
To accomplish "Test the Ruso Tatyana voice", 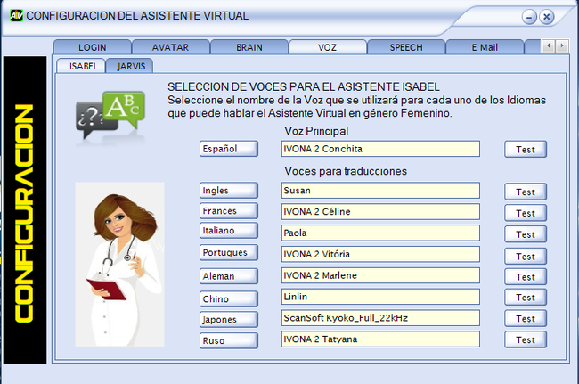I will click(x=526, y=339).
